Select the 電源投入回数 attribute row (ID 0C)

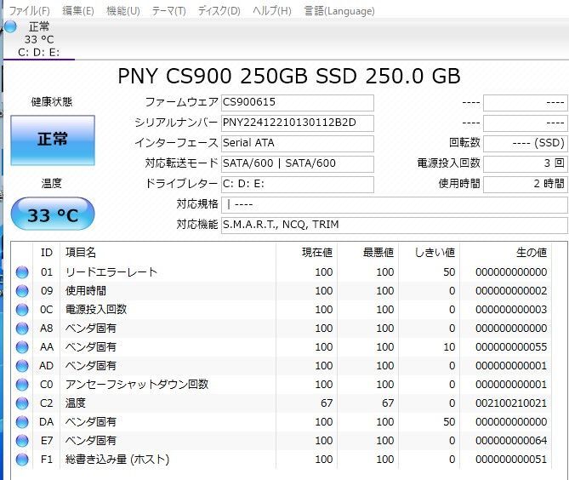click(x=282, y=309)
